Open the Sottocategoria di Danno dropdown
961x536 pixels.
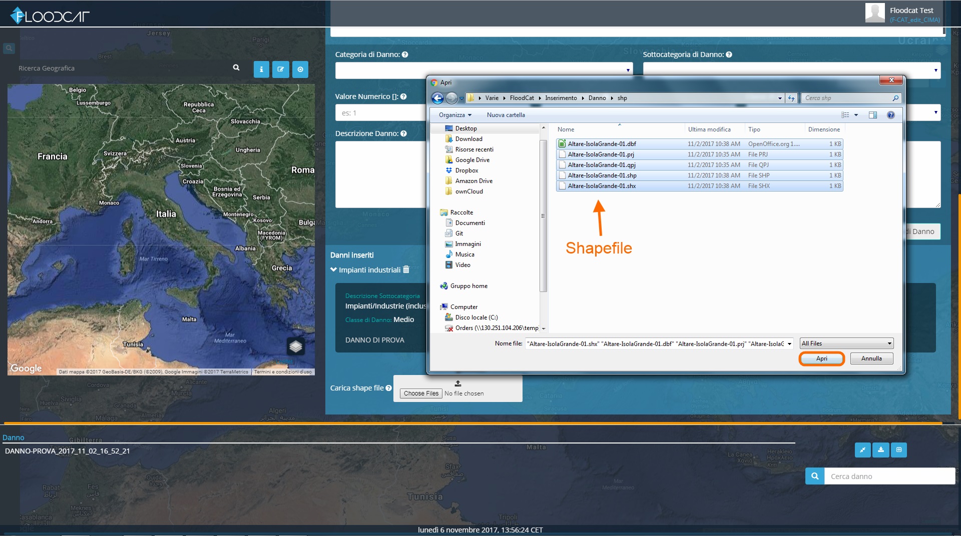792,70
